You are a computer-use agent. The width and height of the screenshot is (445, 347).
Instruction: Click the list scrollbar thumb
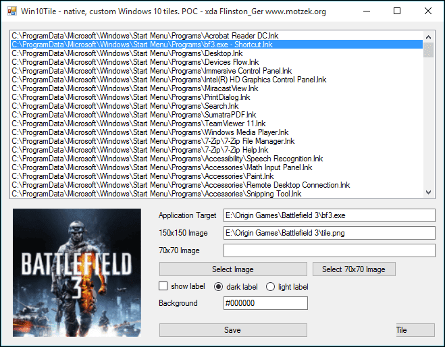(429, 50)
